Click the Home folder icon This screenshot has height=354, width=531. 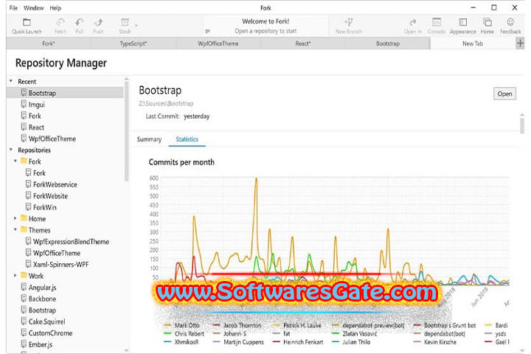(x=24, y=218)
